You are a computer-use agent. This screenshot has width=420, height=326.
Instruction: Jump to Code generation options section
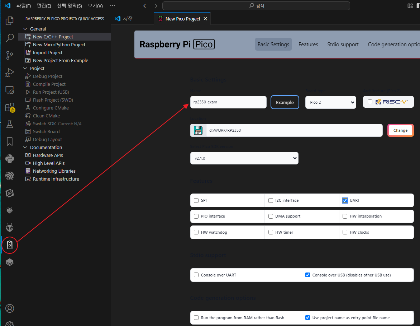[394, 45]
